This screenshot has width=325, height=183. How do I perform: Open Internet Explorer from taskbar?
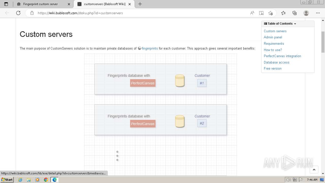tap(20, 180)
